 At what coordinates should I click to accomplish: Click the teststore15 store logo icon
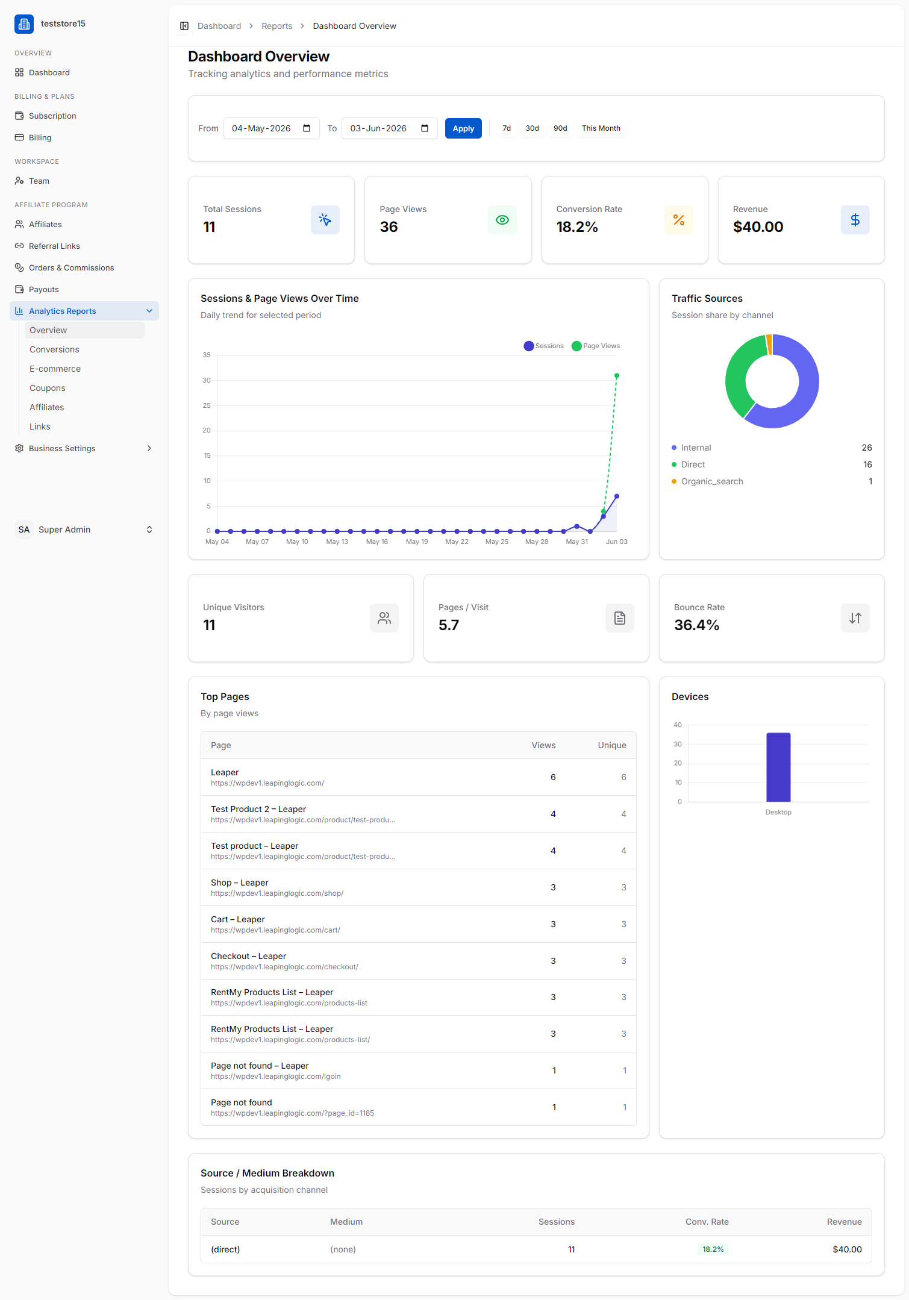24,24
